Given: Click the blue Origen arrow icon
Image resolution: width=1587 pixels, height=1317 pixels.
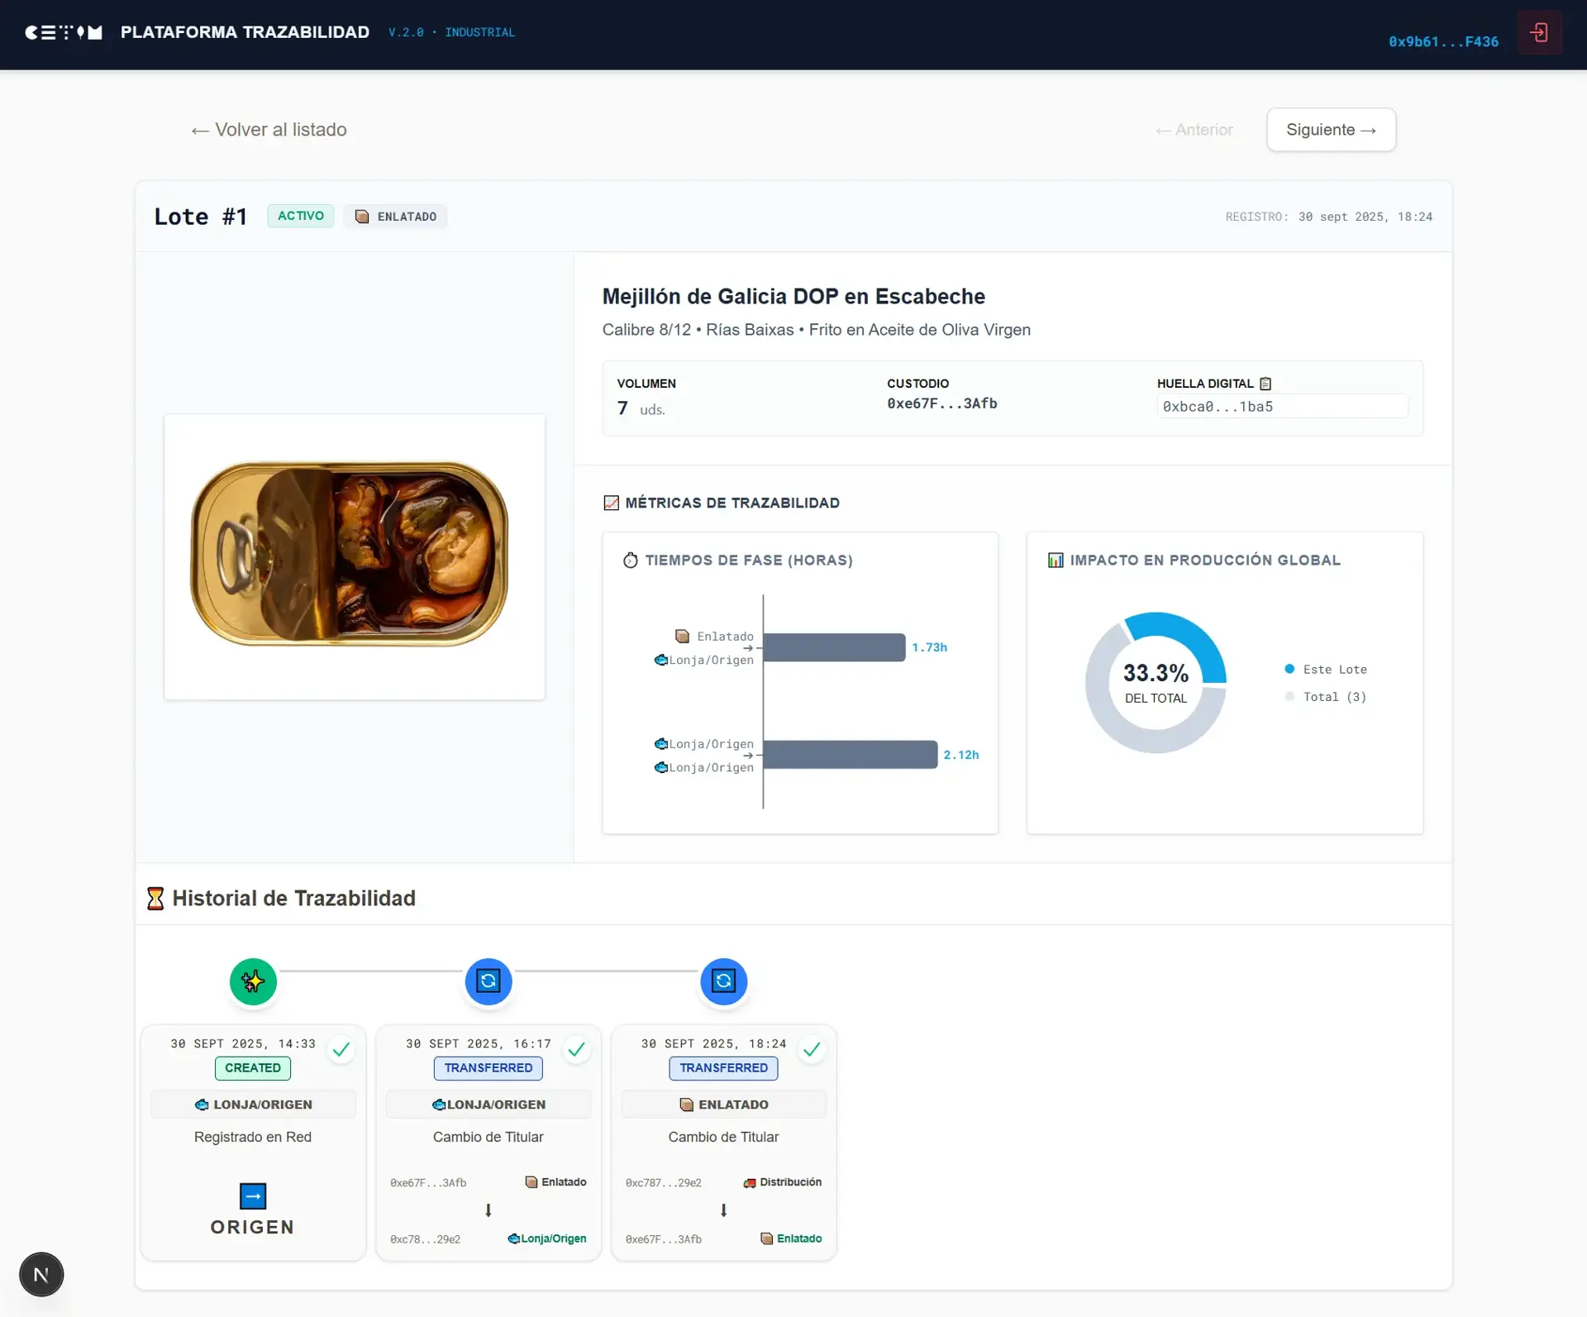Looking at the screenshot, I should 253,1195.
